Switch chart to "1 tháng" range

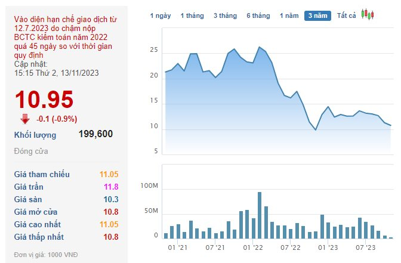[x=192, y=16]
